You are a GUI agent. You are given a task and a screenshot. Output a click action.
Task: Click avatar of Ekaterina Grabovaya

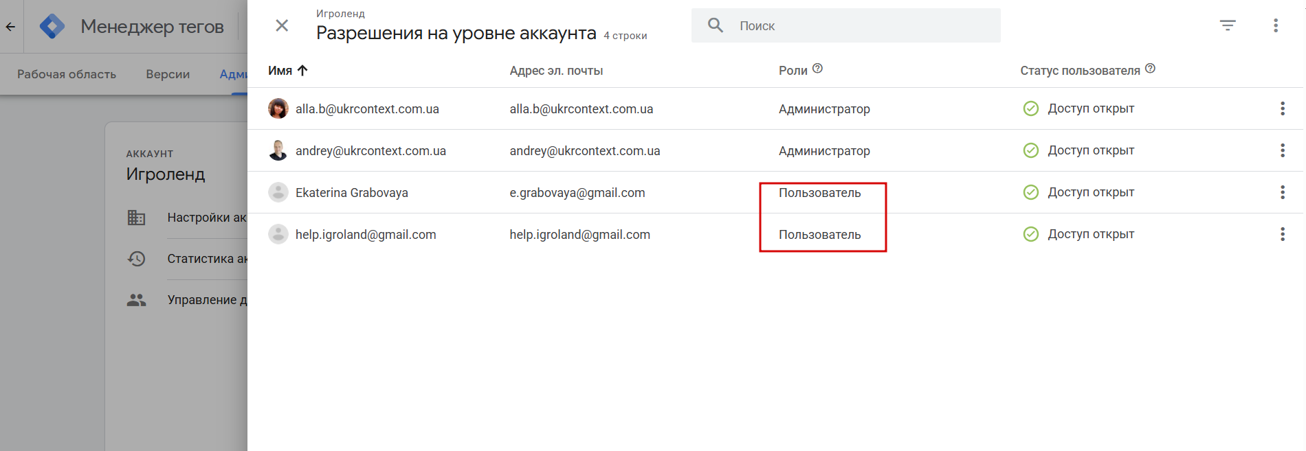278,192
